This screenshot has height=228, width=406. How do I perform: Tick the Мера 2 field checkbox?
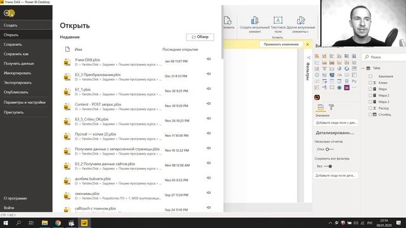coord(370,96)
